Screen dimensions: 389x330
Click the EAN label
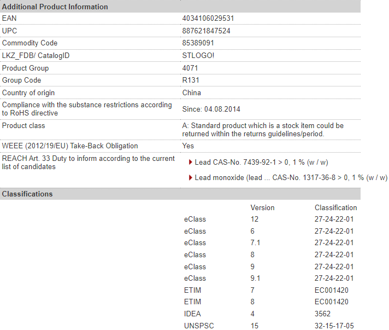(9, 19)
